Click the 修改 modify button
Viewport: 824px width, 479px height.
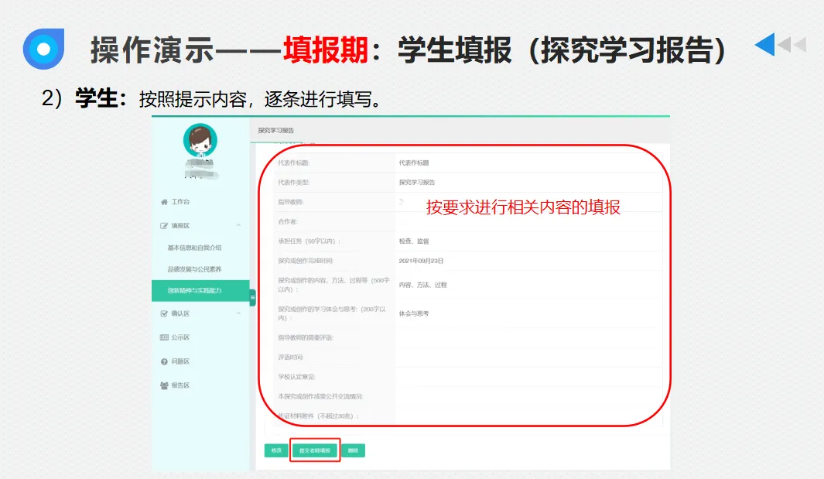click(276, 450)
